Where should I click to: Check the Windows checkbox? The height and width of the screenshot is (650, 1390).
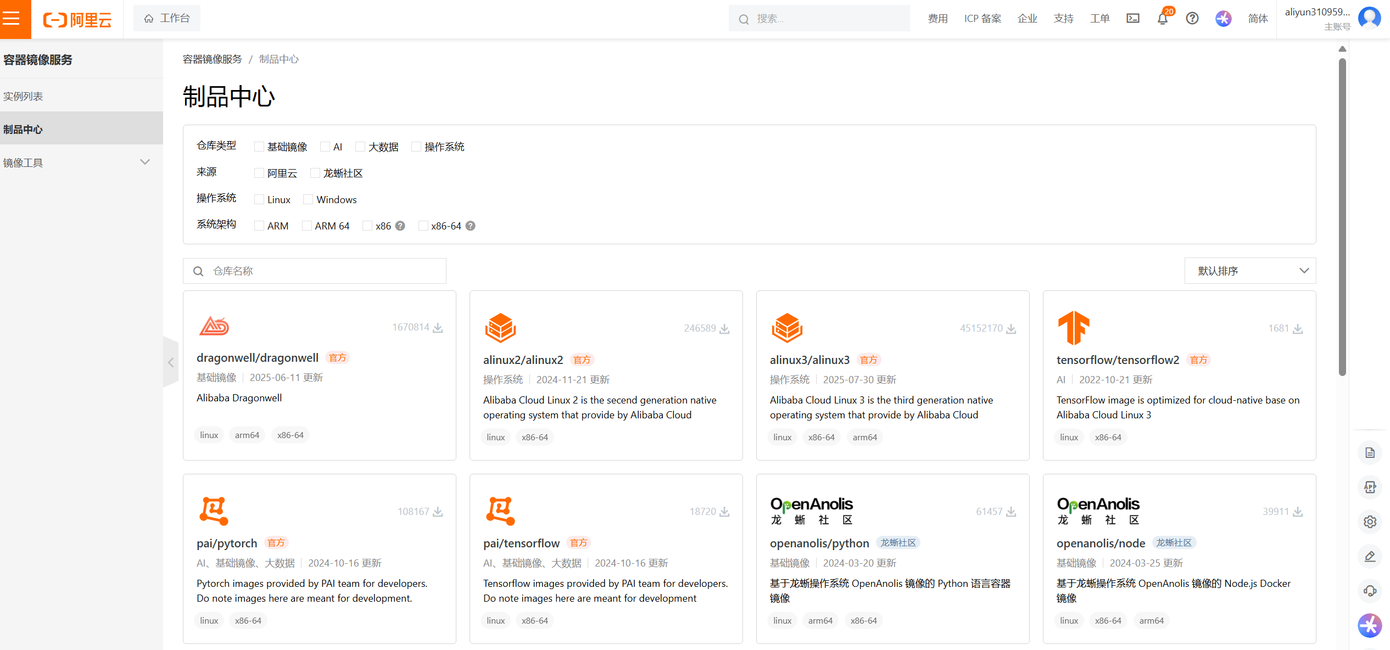tap(308, 199)
